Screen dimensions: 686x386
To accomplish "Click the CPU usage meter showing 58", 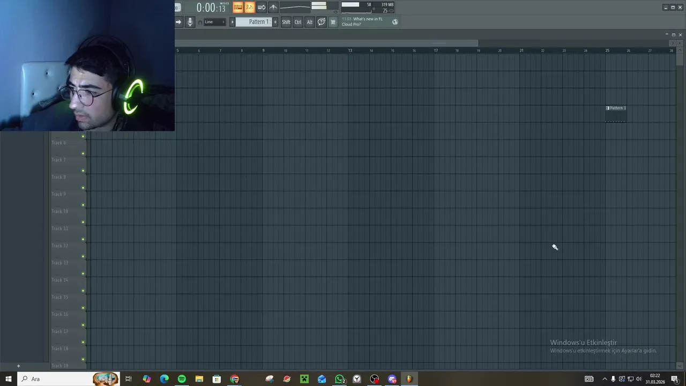I will click(356, 7).
